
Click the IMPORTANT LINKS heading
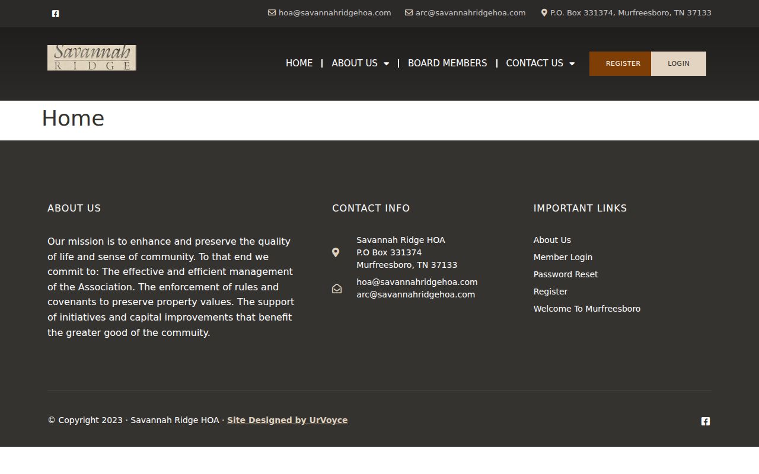pyautogui.click(x=580, y=208)
